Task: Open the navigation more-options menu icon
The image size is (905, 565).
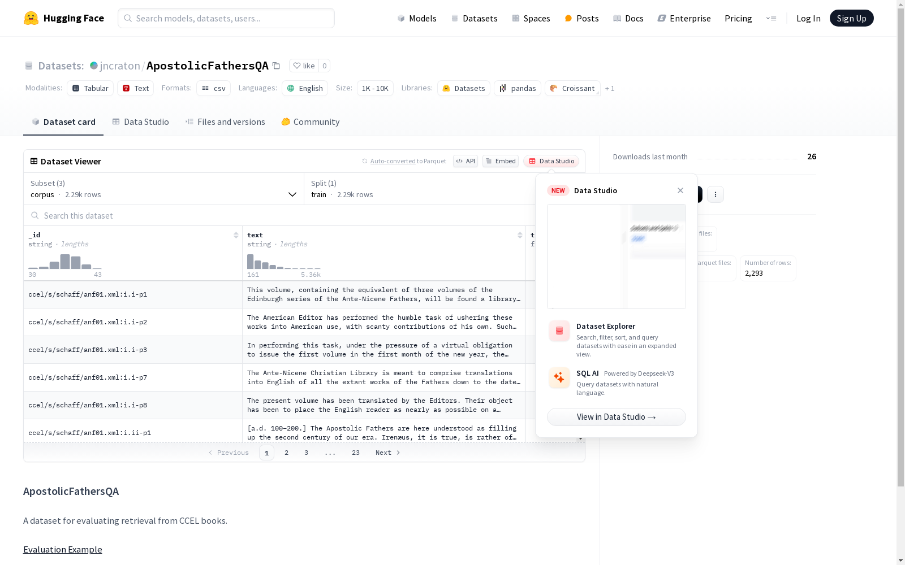Action: click(x=771, y=18)
